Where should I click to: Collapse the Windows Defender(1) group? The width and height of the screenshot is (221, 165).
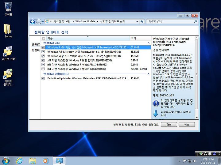click(149, 74)
